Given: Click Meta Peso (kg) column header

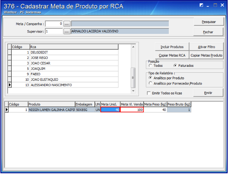Looking at the screenshot, I should (155, 104).
